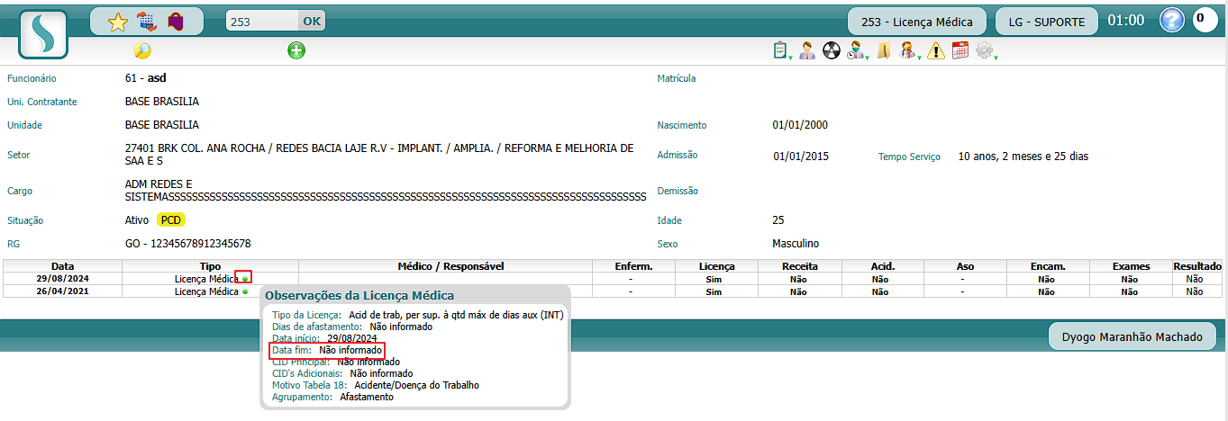Screen dimensions: 1228x421
Task: Click the RG value GO - 12345678912345678
Action: [188, 244]
